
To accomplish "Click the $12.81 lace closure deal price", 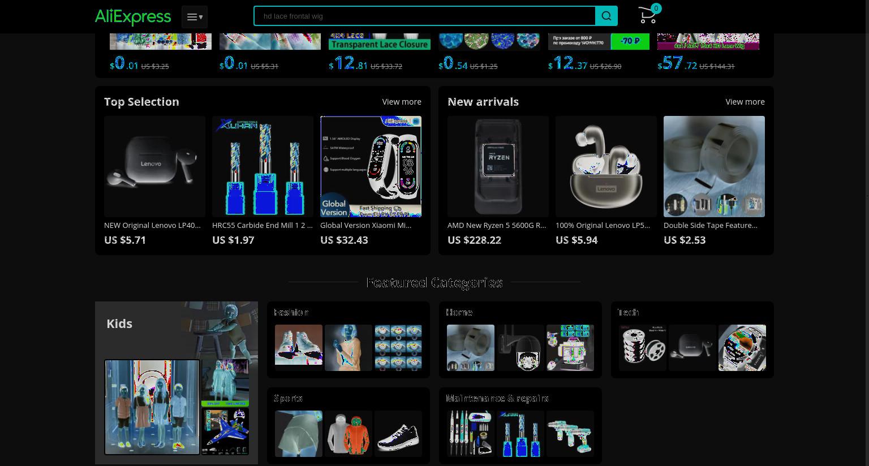I will tap(348, 63).
